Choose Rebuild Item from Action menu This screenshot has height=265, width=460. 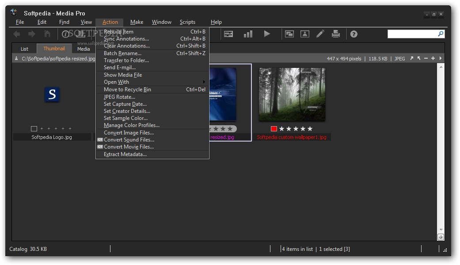coord(152,32)
